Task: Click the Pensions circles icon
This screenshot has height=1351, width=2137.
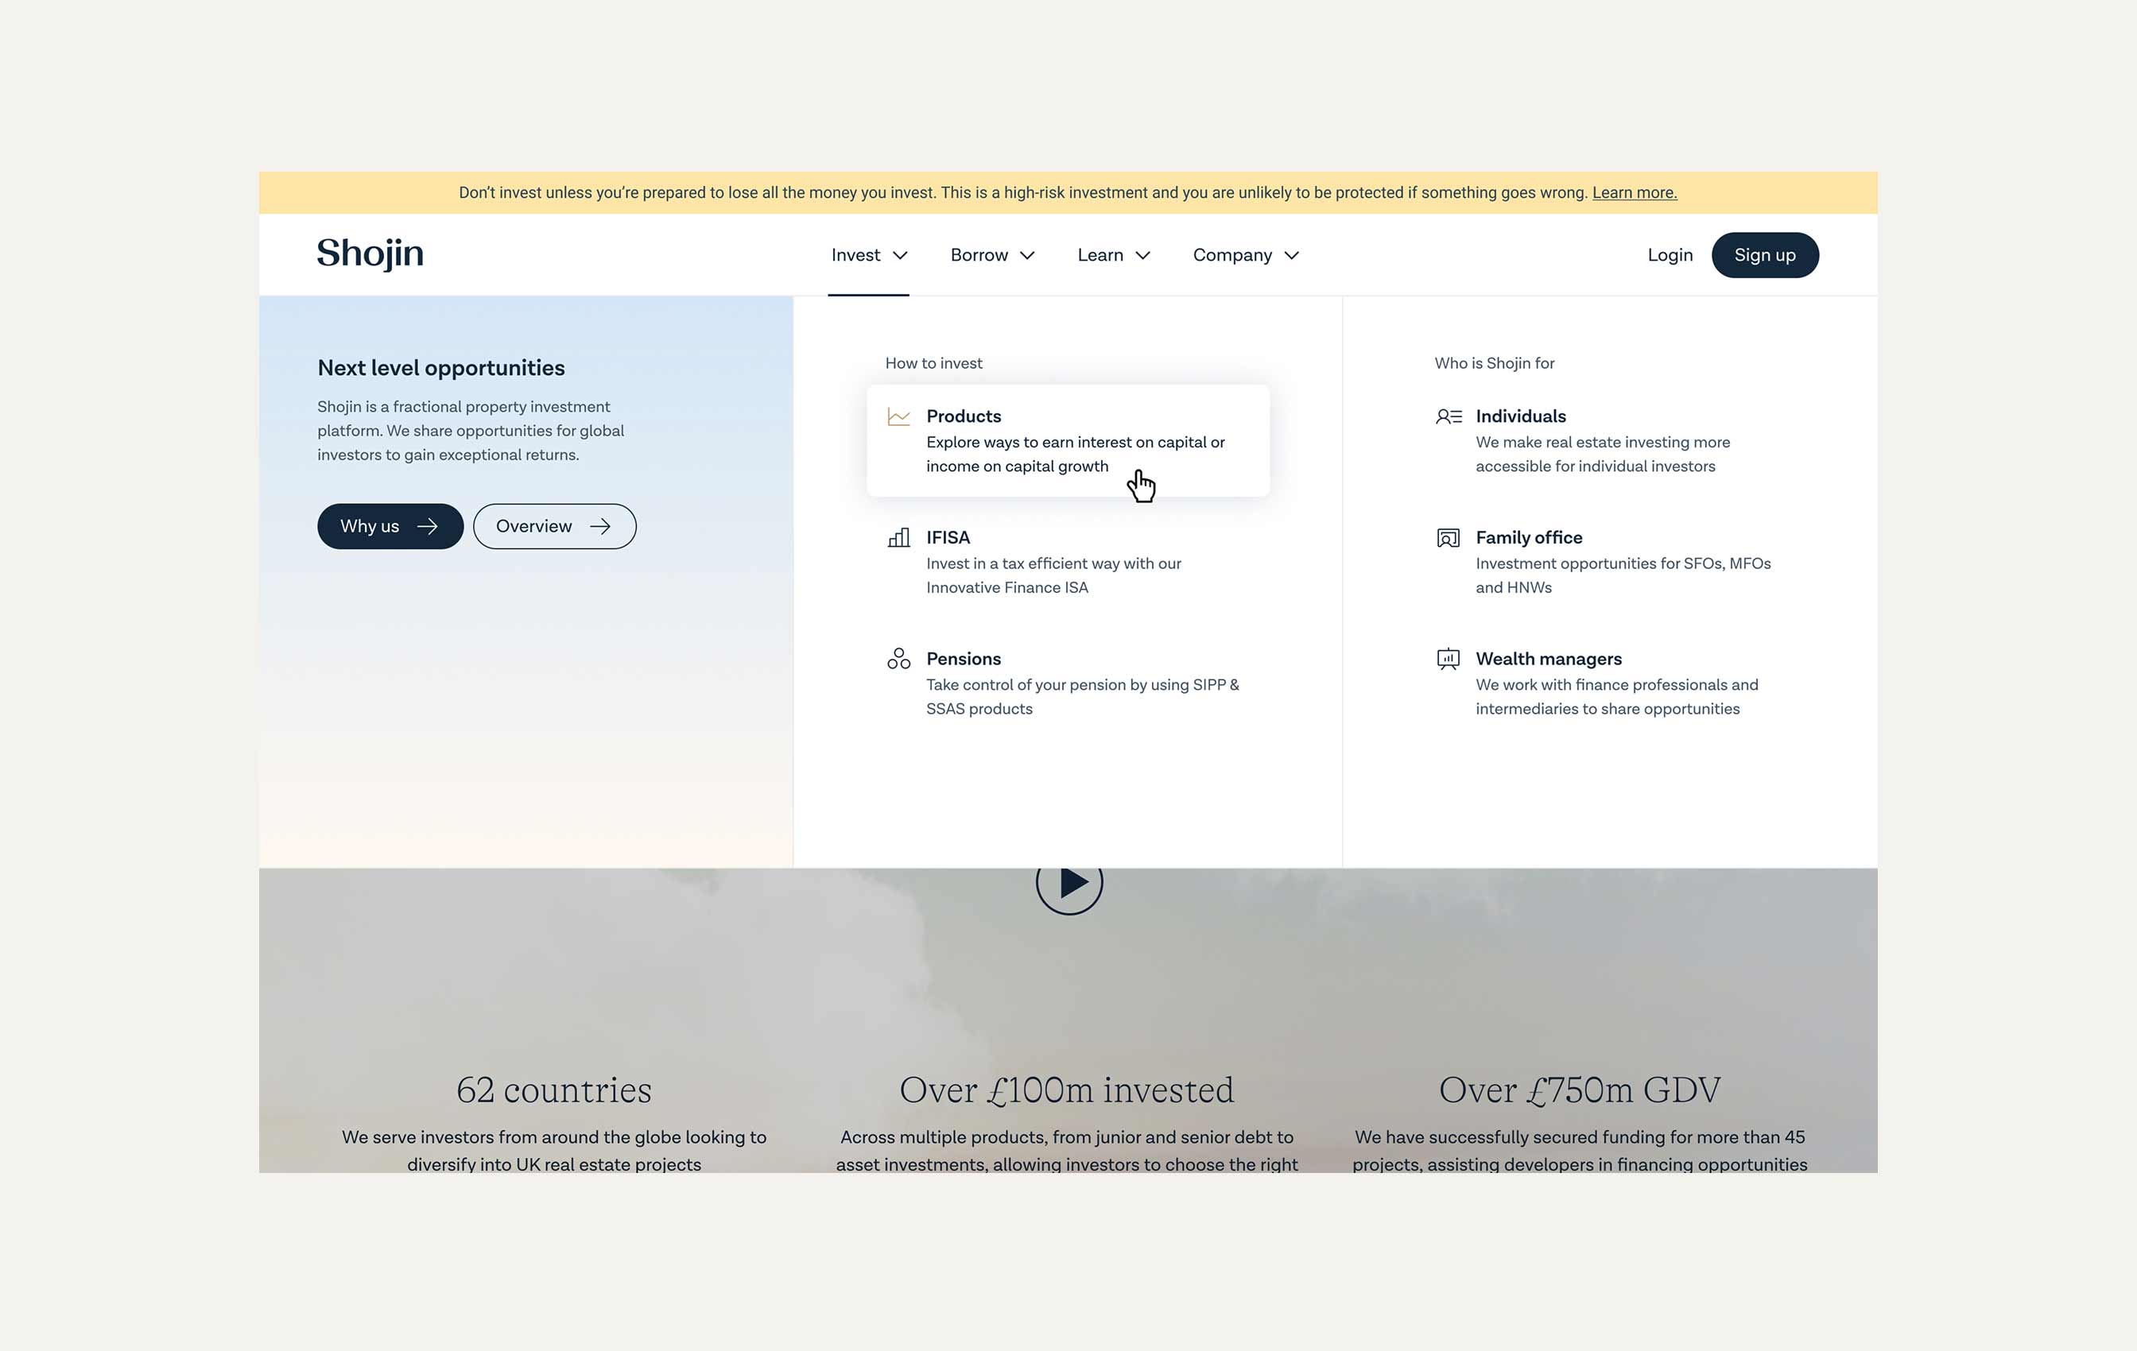Action: pos(898,658)
